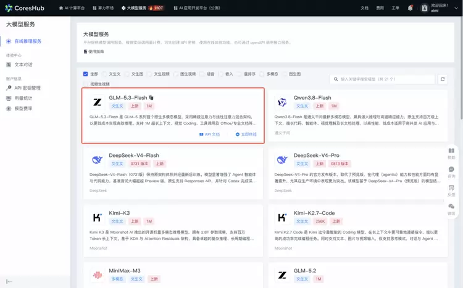Click 立即体验 on GLM-5.3-Flash card

tap(246, 134)
